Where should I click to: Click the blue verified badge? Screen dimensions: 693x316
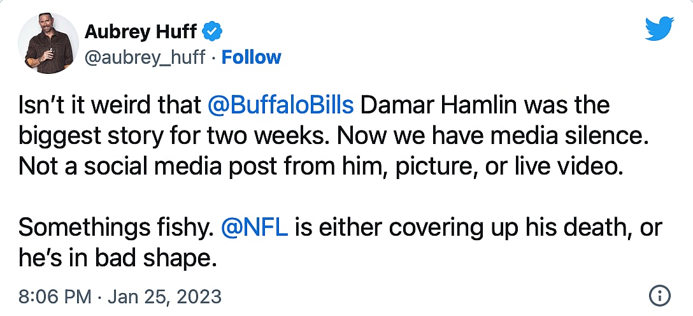click(212, 30)
